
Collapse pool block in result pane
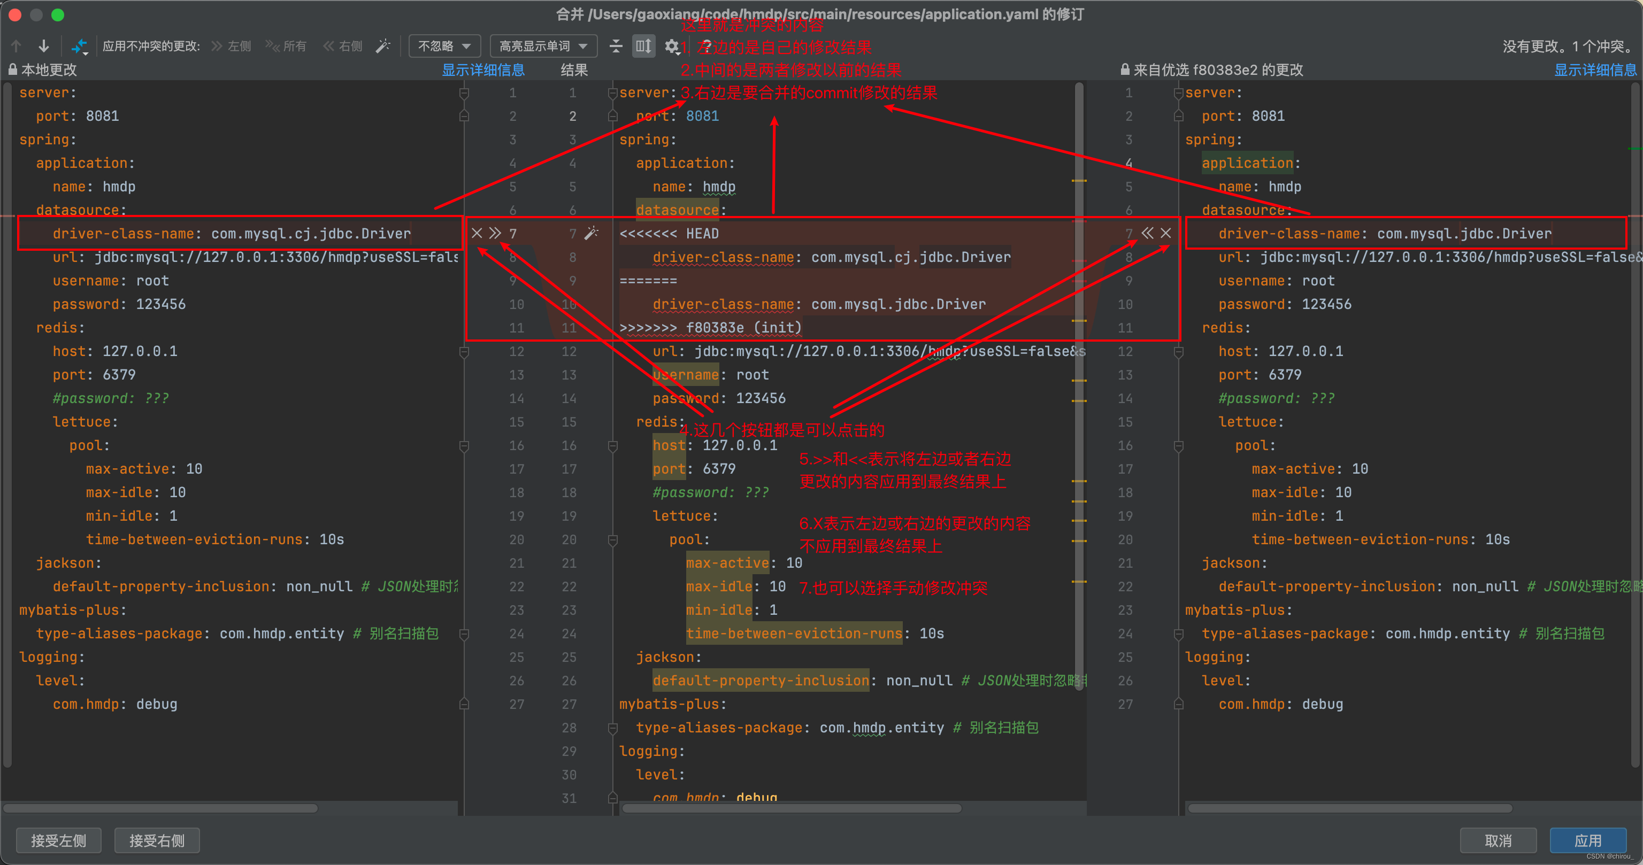613,540
